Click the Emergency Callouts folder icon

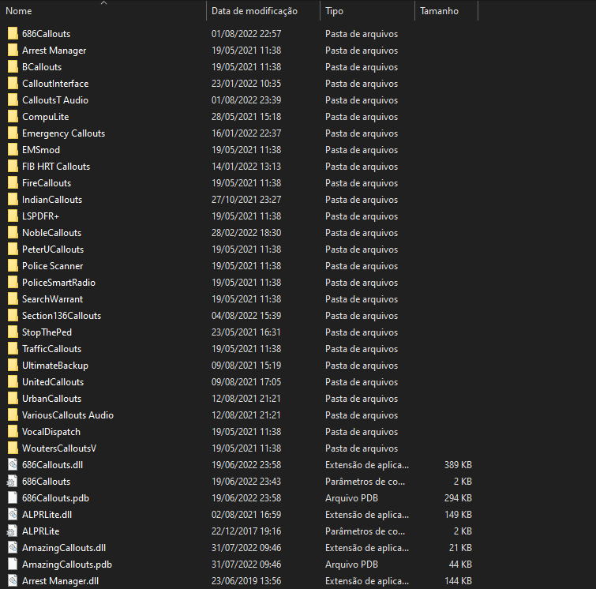coord(13,133)
